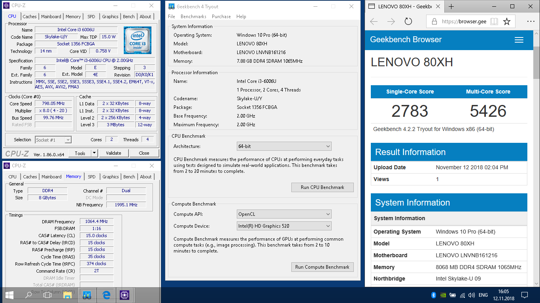
Task: Open SPD tab in top CPU-Z
Action: click(91, 17)
